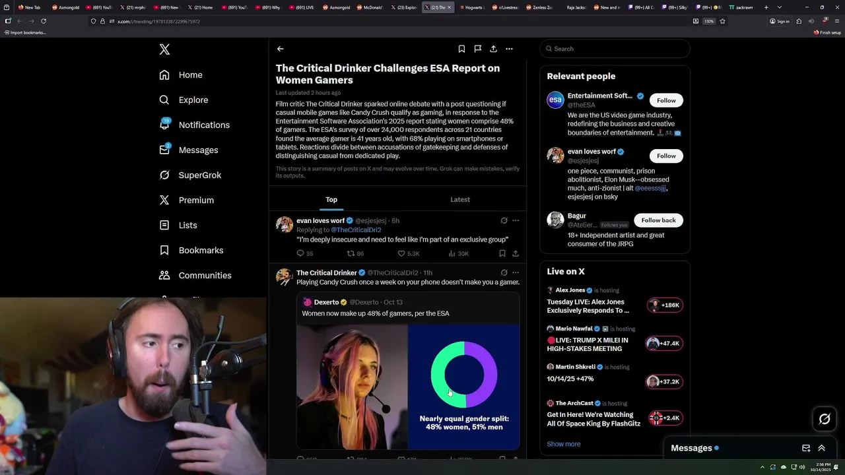Bookmark evan loves worf's post

click(502, 253)
